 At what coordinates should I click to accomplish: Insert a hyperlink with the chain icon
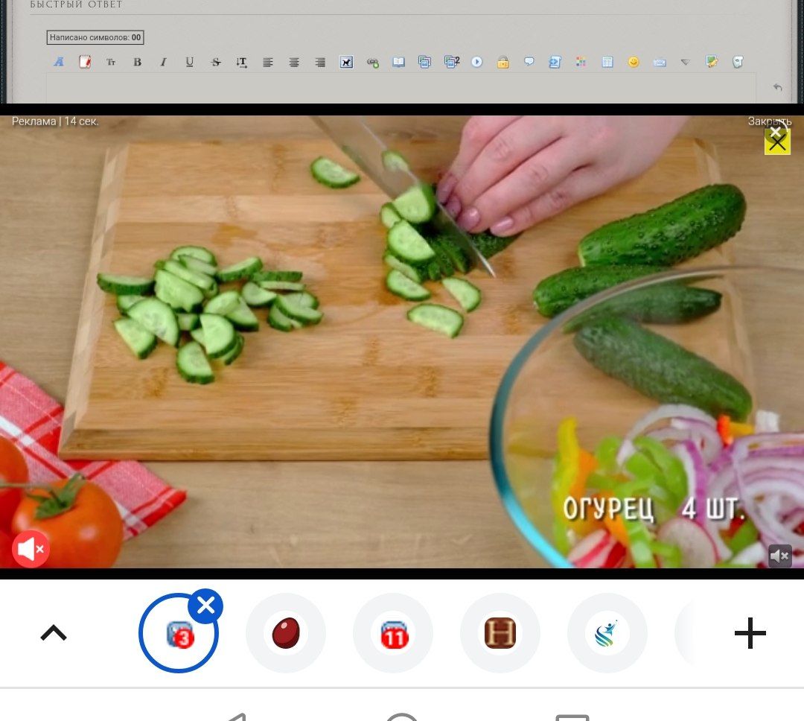pos(373,63)
